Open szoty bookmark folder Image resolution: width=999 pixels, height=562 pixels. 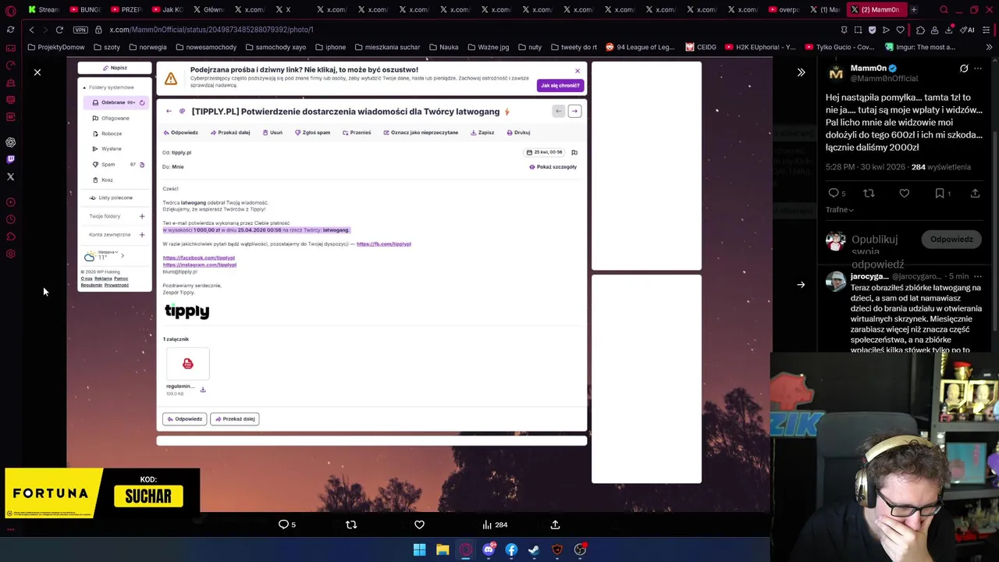pos(106,47)
